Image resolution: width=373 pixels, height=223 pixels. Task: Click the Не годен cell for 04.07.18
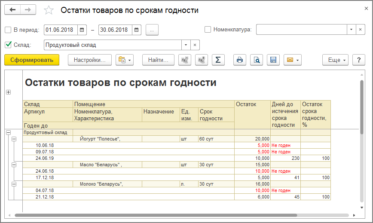(285, 190)
